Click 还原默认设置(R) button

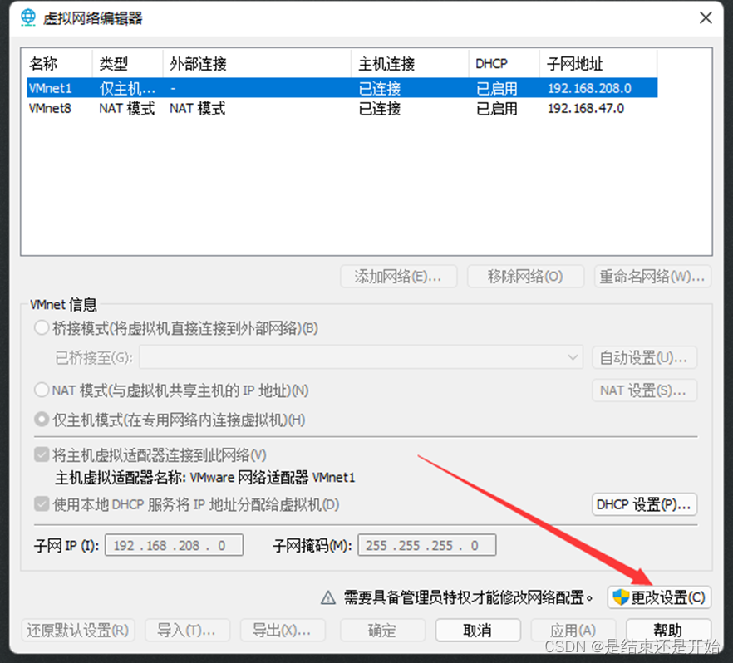pyautogui.click(x=78, y=631)
